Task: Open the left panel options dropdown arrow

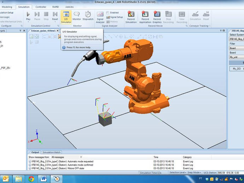Action: tap(21, 31)
